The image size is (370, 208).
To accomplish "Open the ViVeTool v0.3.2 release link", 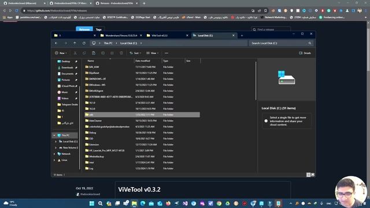I will click(139, 190).
